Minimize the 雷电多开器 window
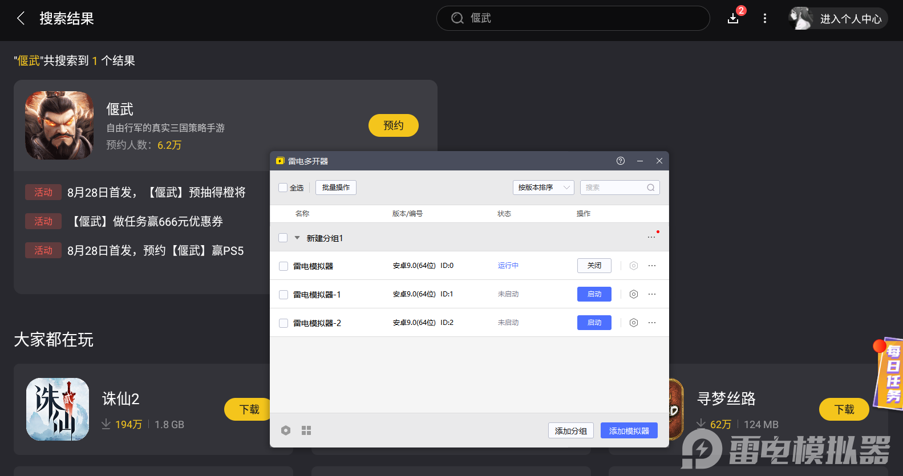This screenshot has height=476, width=903. (x=640, y=161)
